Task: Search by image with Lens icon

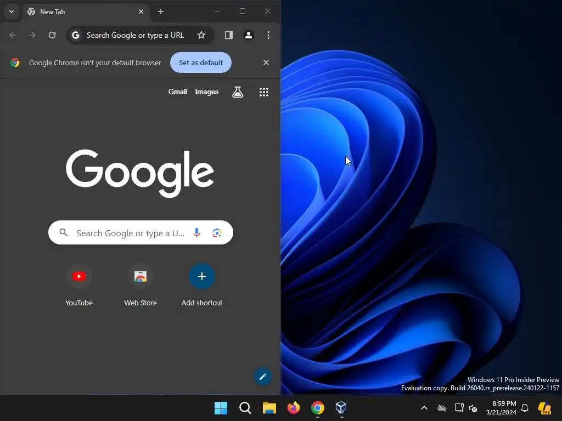Action: [217, 232]
